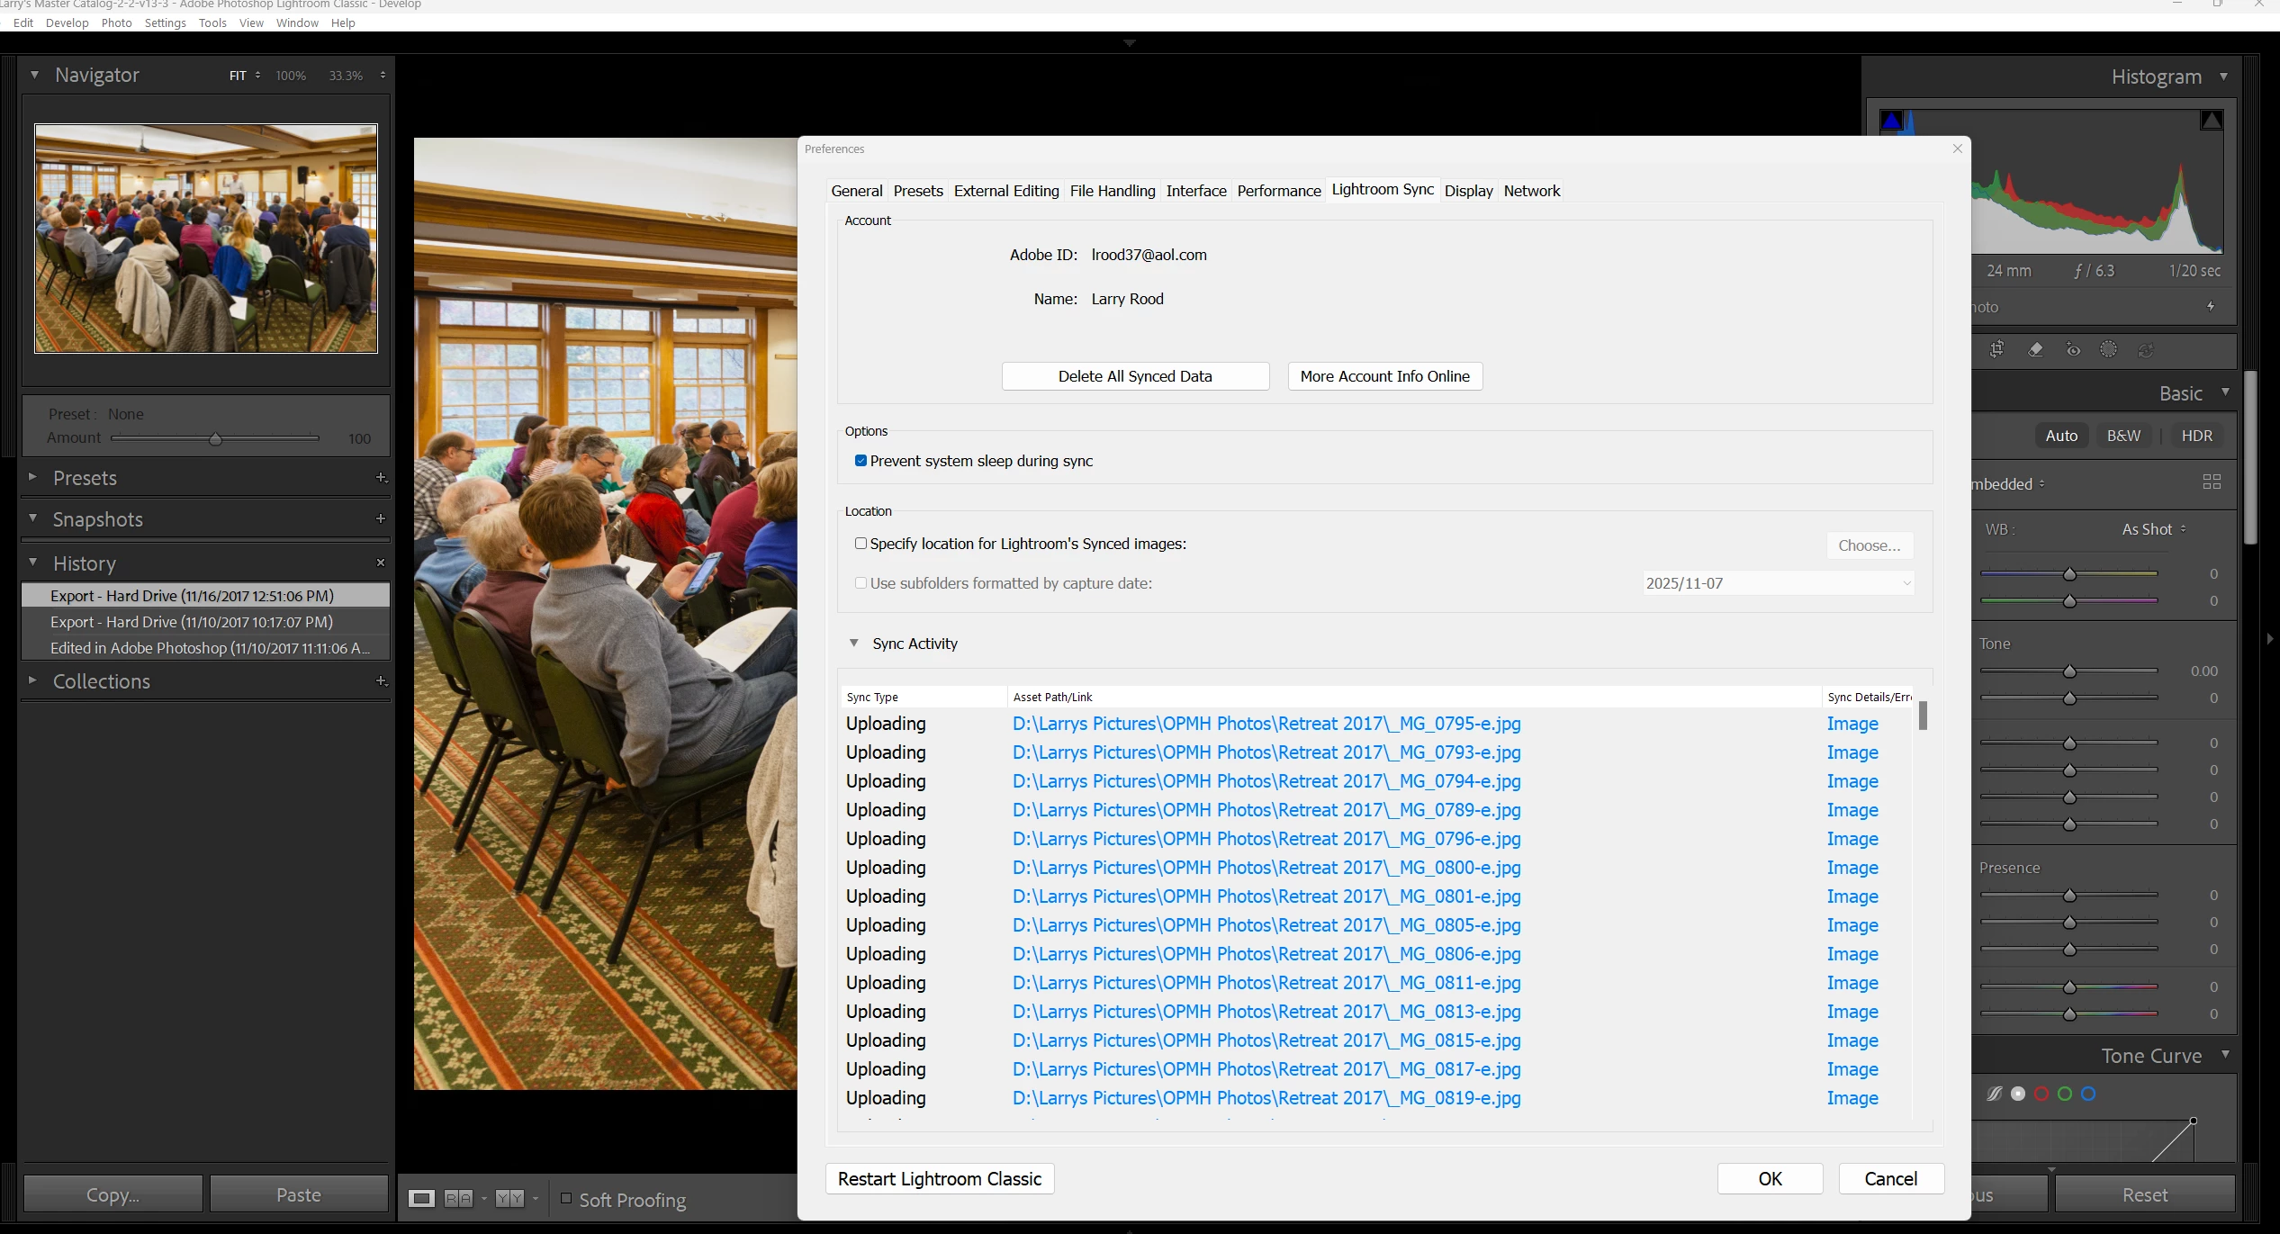Image resolution: width=2280 pixels, height=1234 pixels.
Task: Click Delete All Synced Data button
Action: click(1135, 376)
